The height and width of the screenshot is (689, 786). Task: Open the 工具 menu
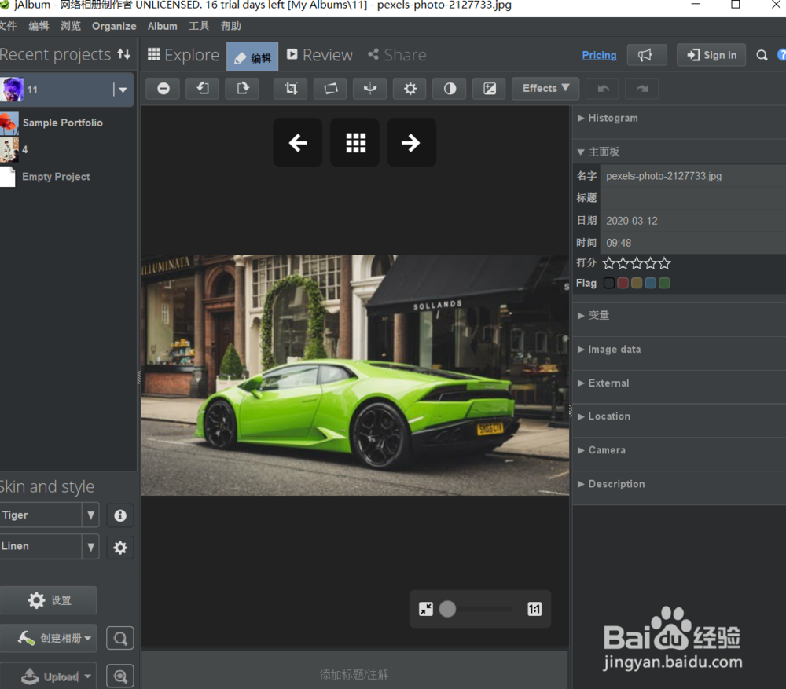pyautogui.click(x=199, y=26)
